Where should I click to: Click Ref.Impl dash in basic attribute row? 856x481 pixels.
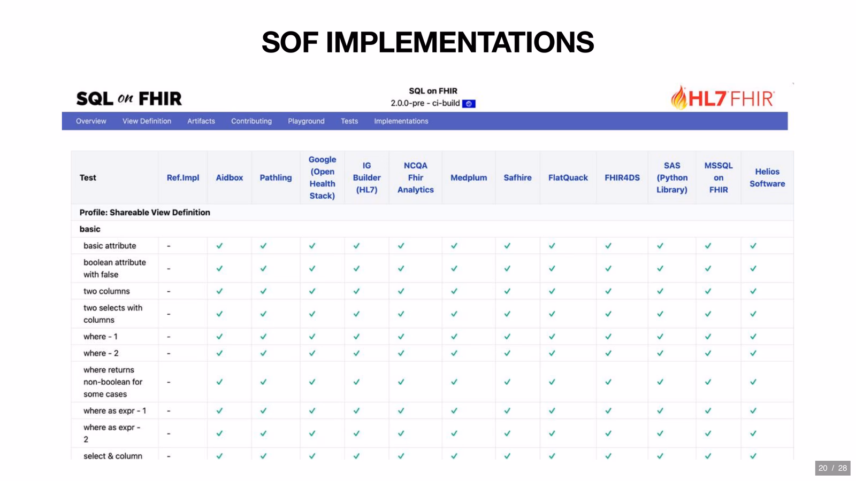point(169,246)
